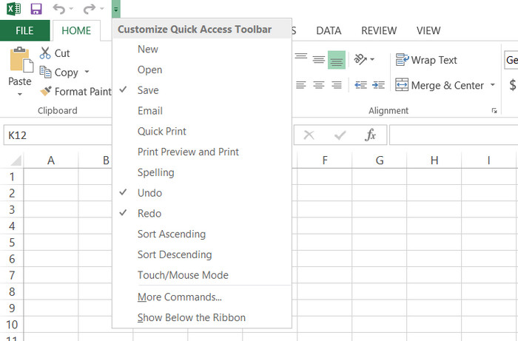
Task: Expand the Orientation dropdown arrow
Action: click(372, 59)
